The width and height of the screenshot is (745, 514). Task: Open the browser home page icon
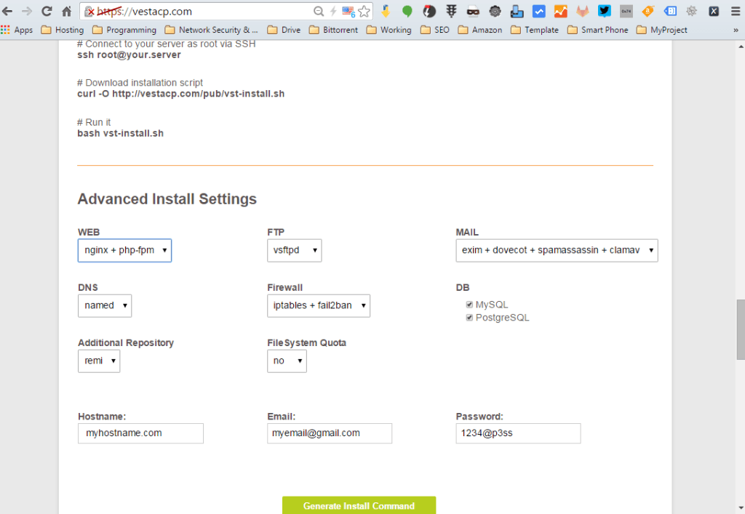click(x=66, y=11)
